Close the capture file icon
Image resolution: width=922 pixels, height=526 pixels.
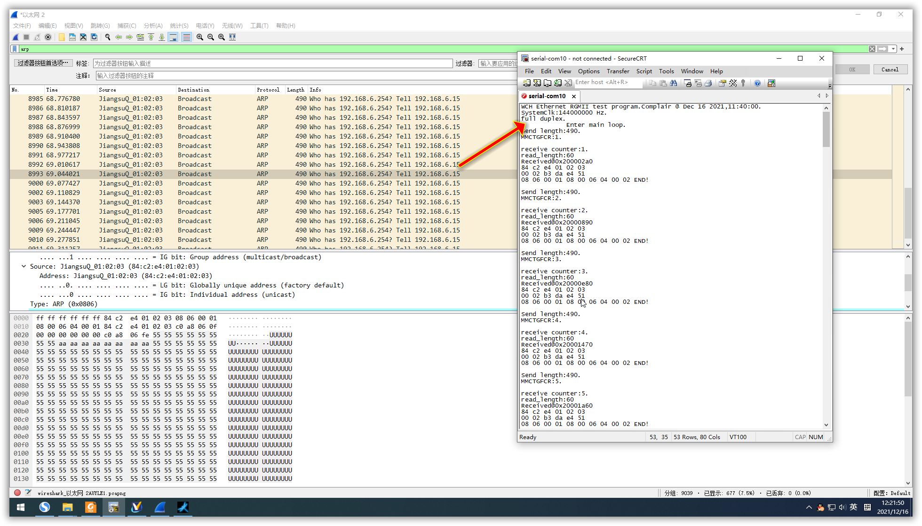[83, 37]
